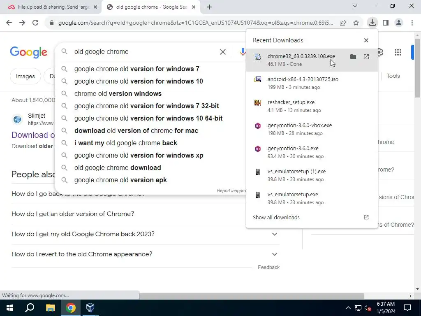Open genymotion-3.6.0-vbox.exe download
This screenshot has height=316, width=421.
point(312,129)
